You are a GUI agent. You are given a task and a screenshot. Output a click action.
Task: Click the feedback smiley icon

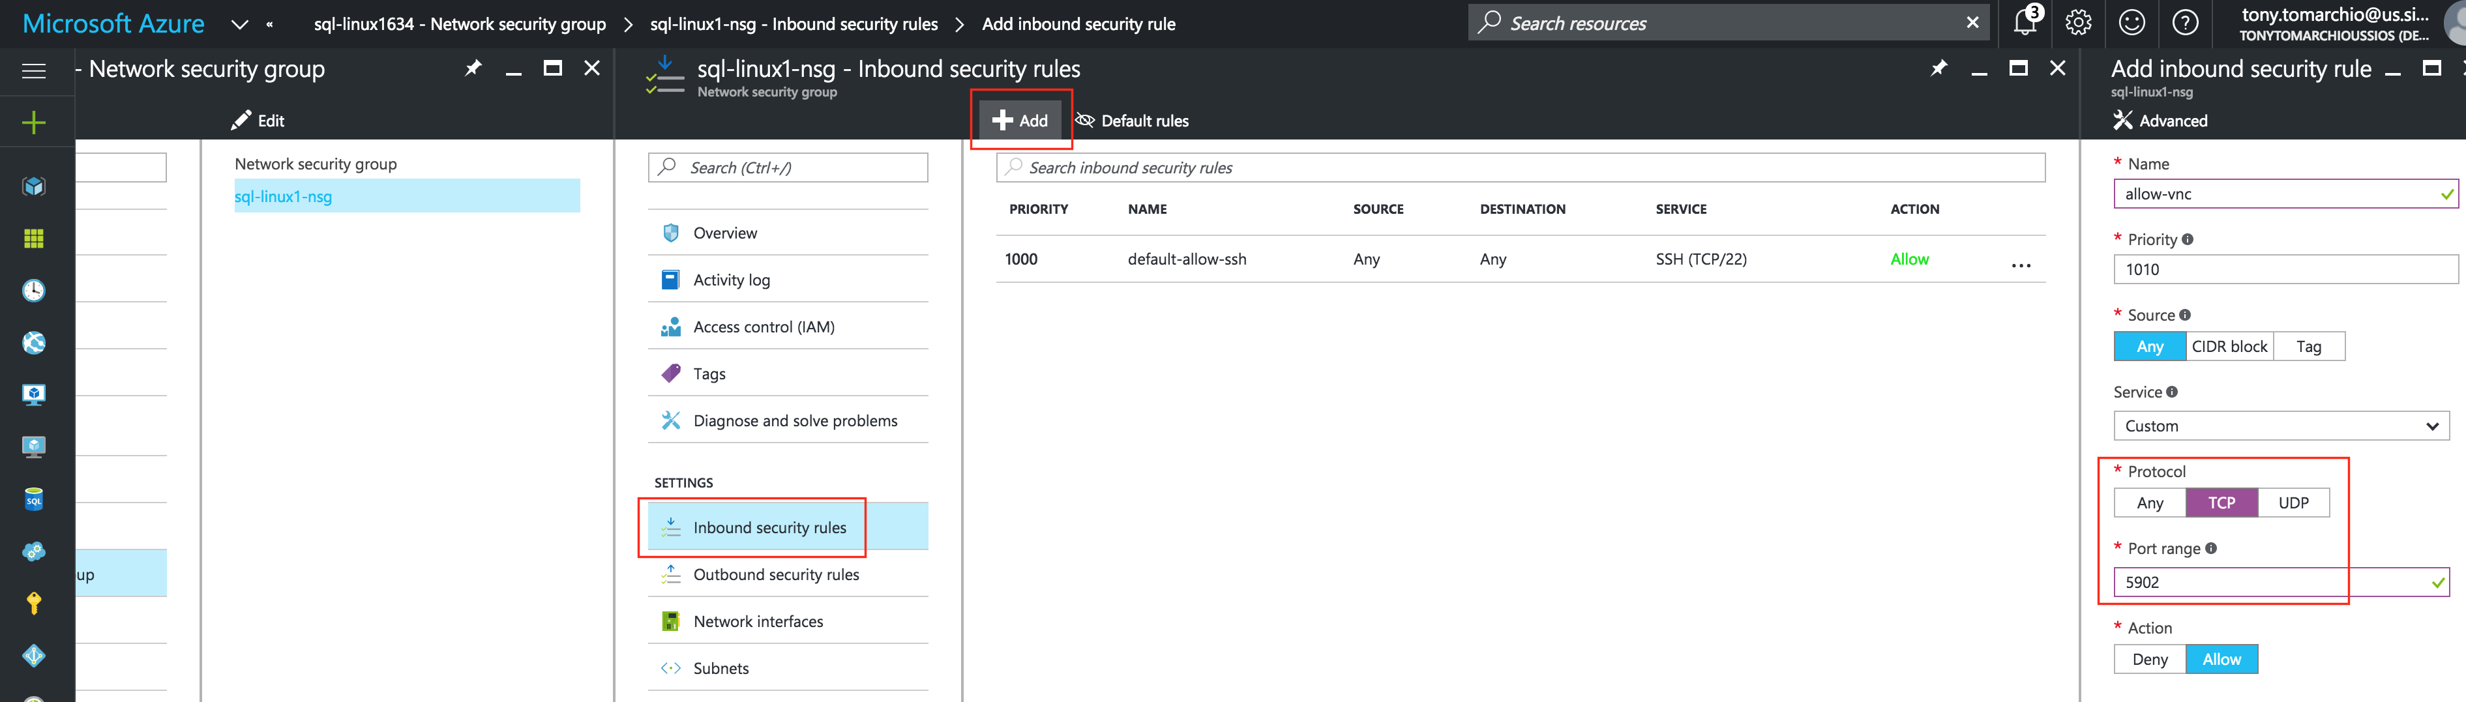coord(2132,22)
